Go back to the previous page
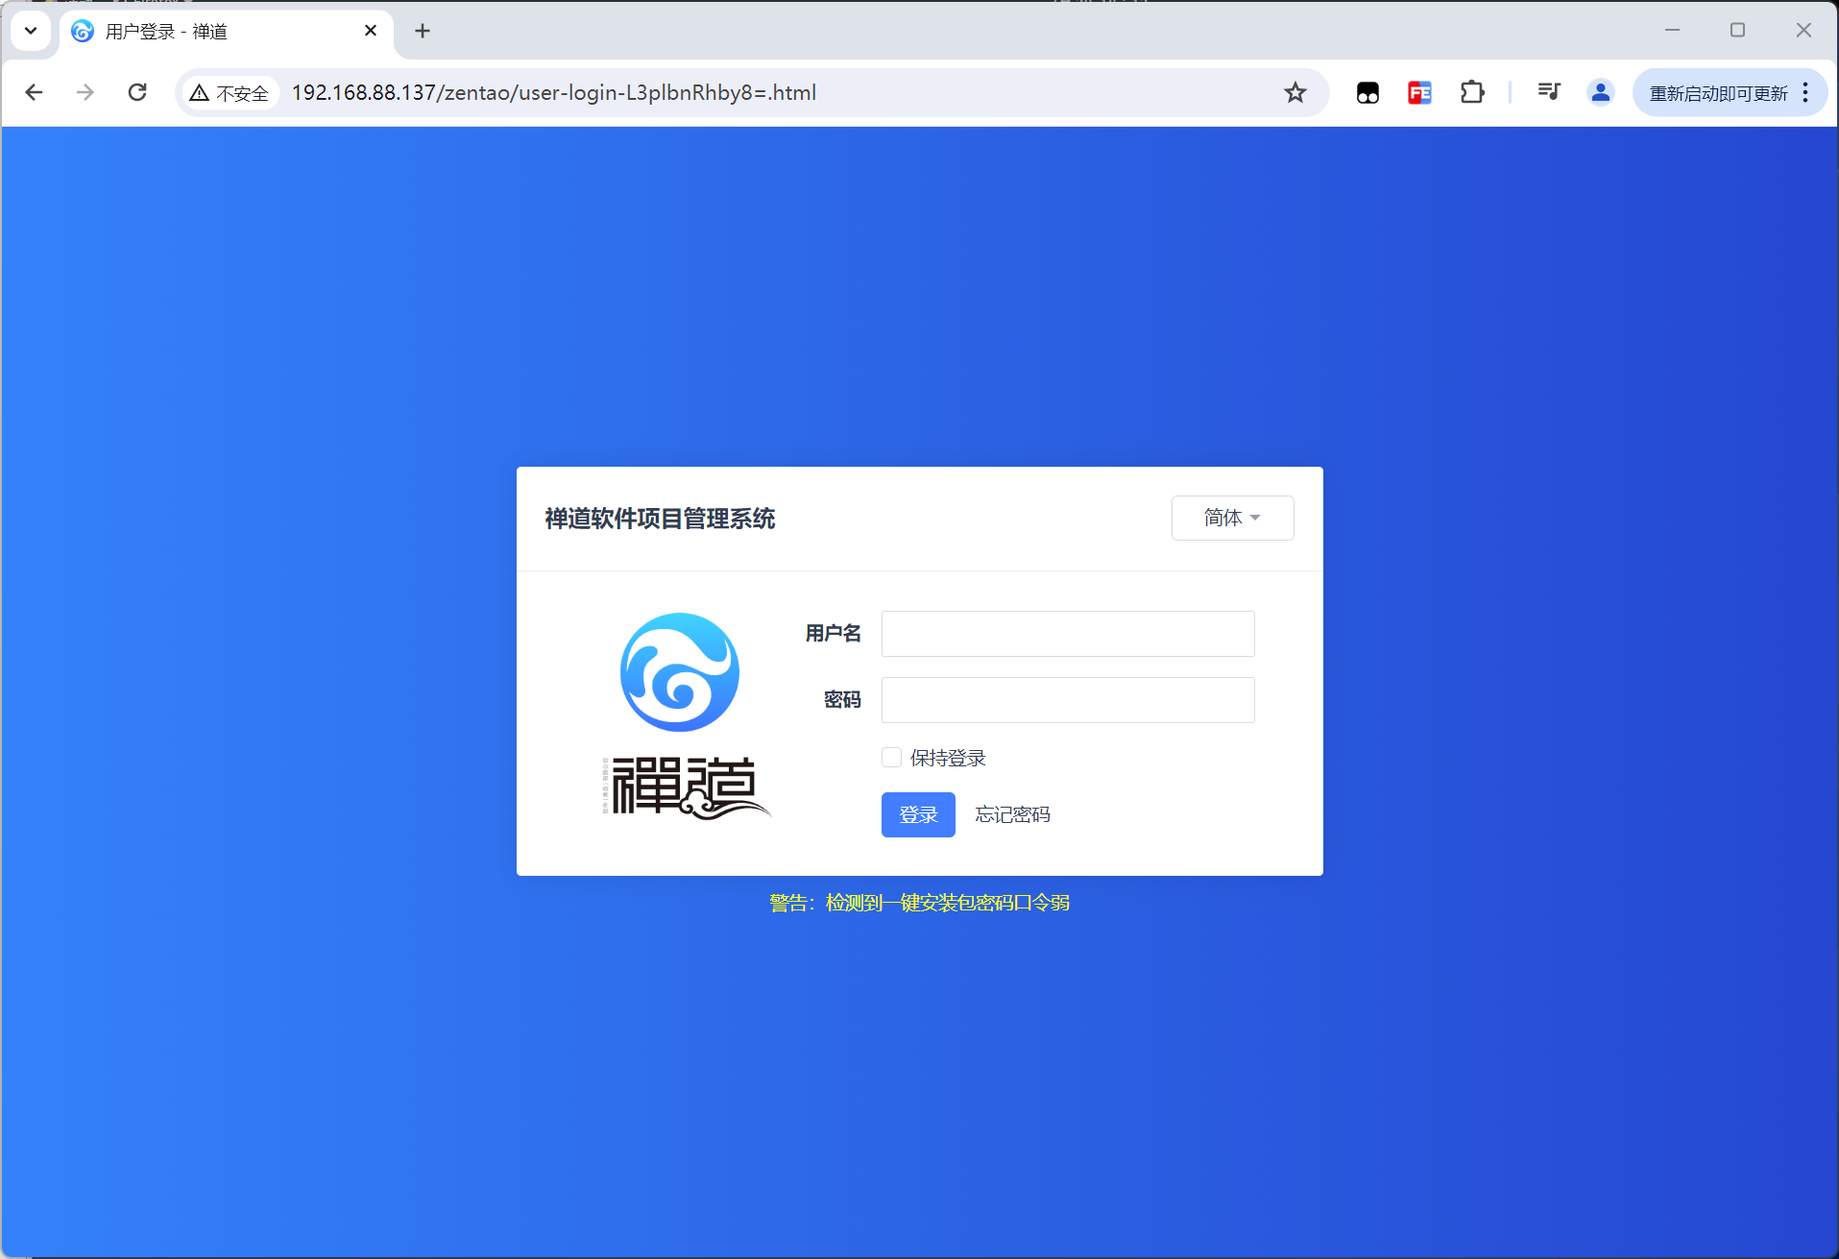Viewport: 1839px width, 1259px height. [34, 92]
